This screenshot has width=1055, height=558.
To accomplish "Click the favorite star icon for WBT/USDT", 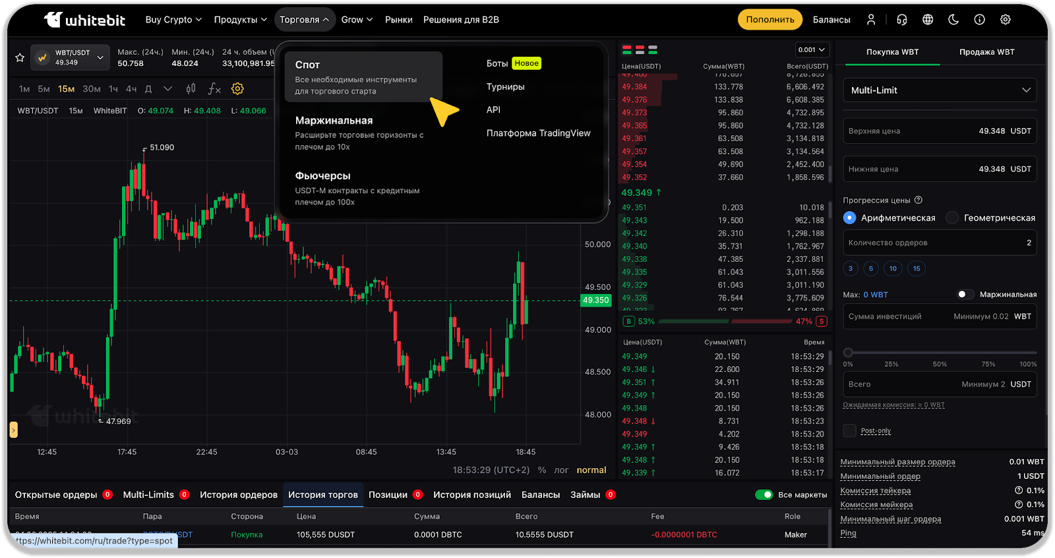I will click(x=20, y=57).
